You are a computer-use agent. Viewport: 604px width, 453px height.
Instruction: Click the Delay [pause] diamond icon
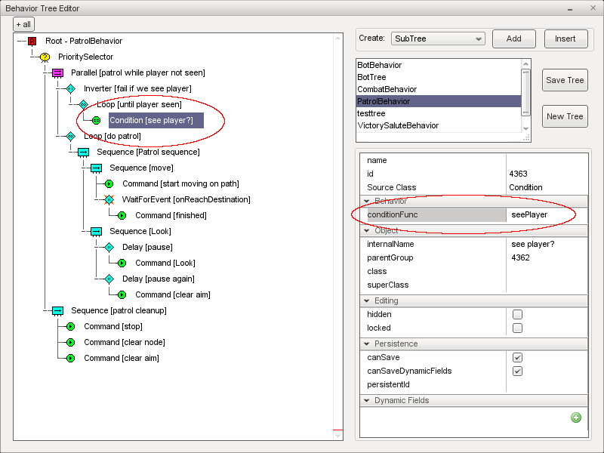tap(109, 248)
